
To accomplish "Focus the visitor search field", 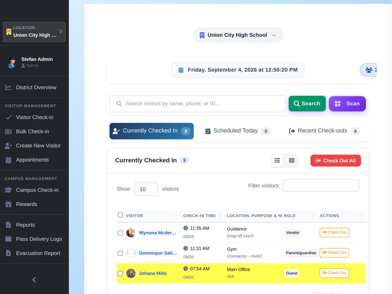I will click(x=198, y=104).
